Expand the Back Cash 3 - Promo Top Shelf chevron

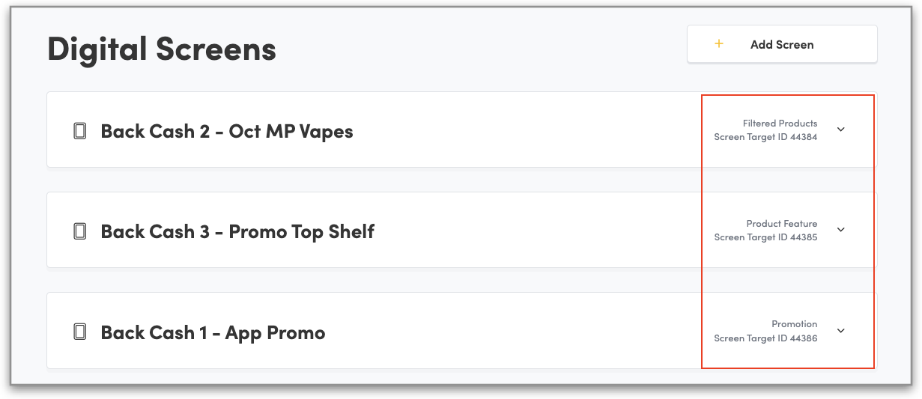coord(840,230)
